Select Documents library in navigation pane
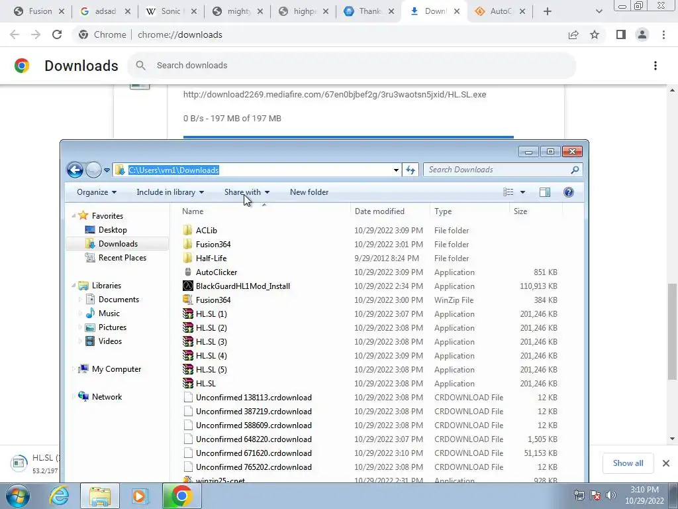This screenshot has height=509, width=678. pos(119,300)
